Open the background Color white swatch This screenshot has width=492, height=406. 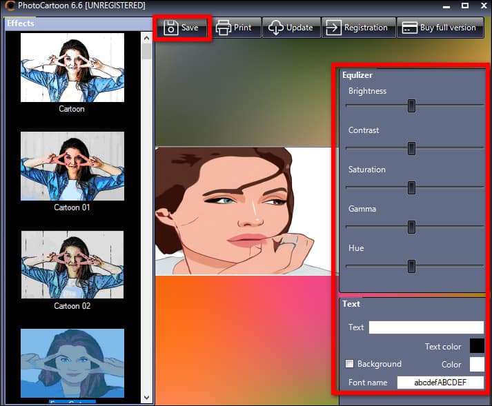click(477, 365)
